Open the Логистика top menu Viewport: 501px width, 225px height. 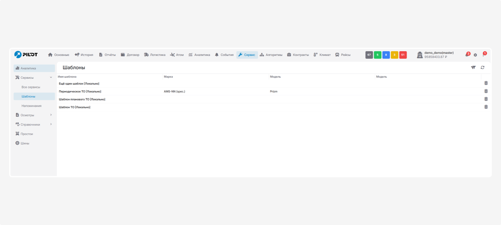coord(154,55)
